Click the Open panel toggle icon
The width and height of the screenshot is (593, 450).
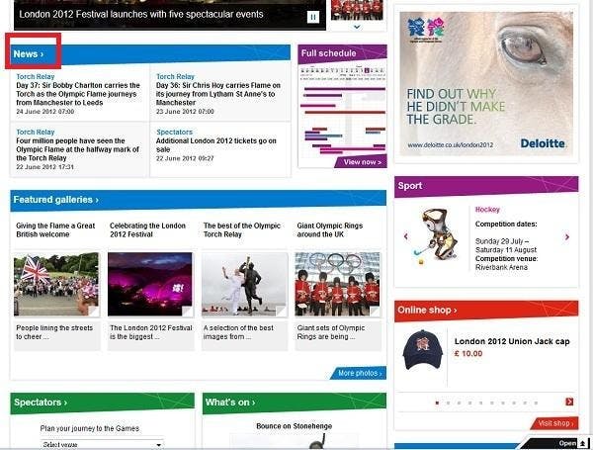[x=583, y=443]
